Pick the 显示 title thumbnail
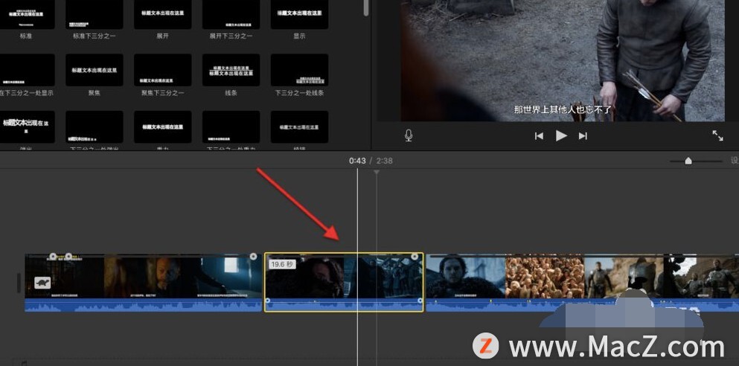The height and width of the screenshot is (366, 739). coord(299,14)
